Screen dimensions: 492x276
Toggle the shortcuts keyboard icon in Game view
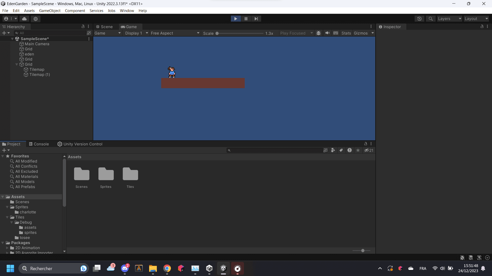pyautogui.click(x=336, y=33)
